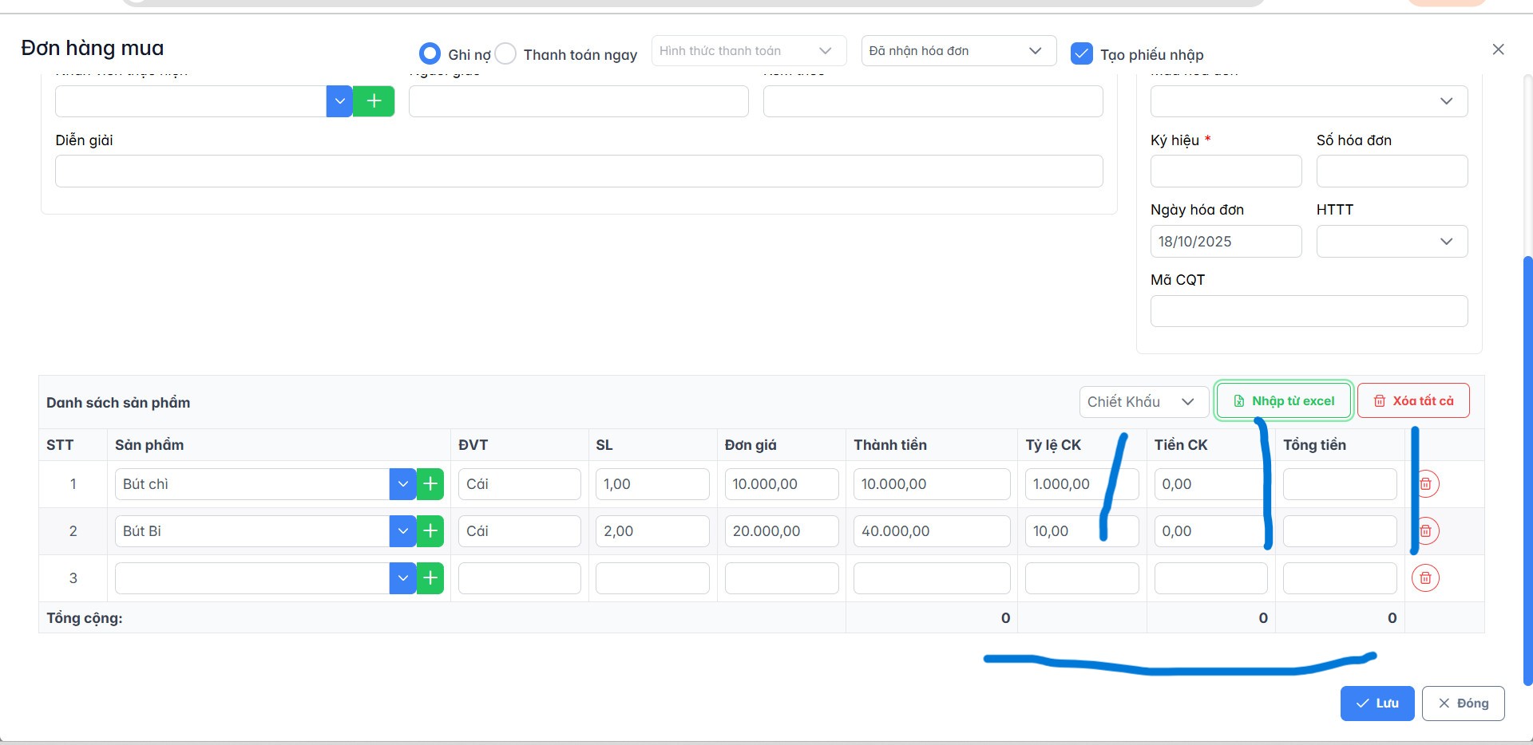Delete row 3 with trash icon
Image resolution: width=1533 pixels, height=745 pixels.
coord(1425,578)
